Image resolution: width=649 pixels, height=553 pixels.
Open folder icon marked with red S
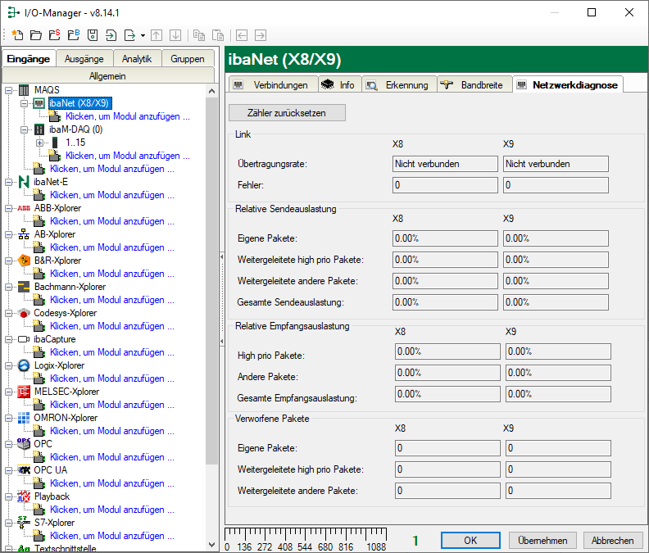(x=55, y=35)
